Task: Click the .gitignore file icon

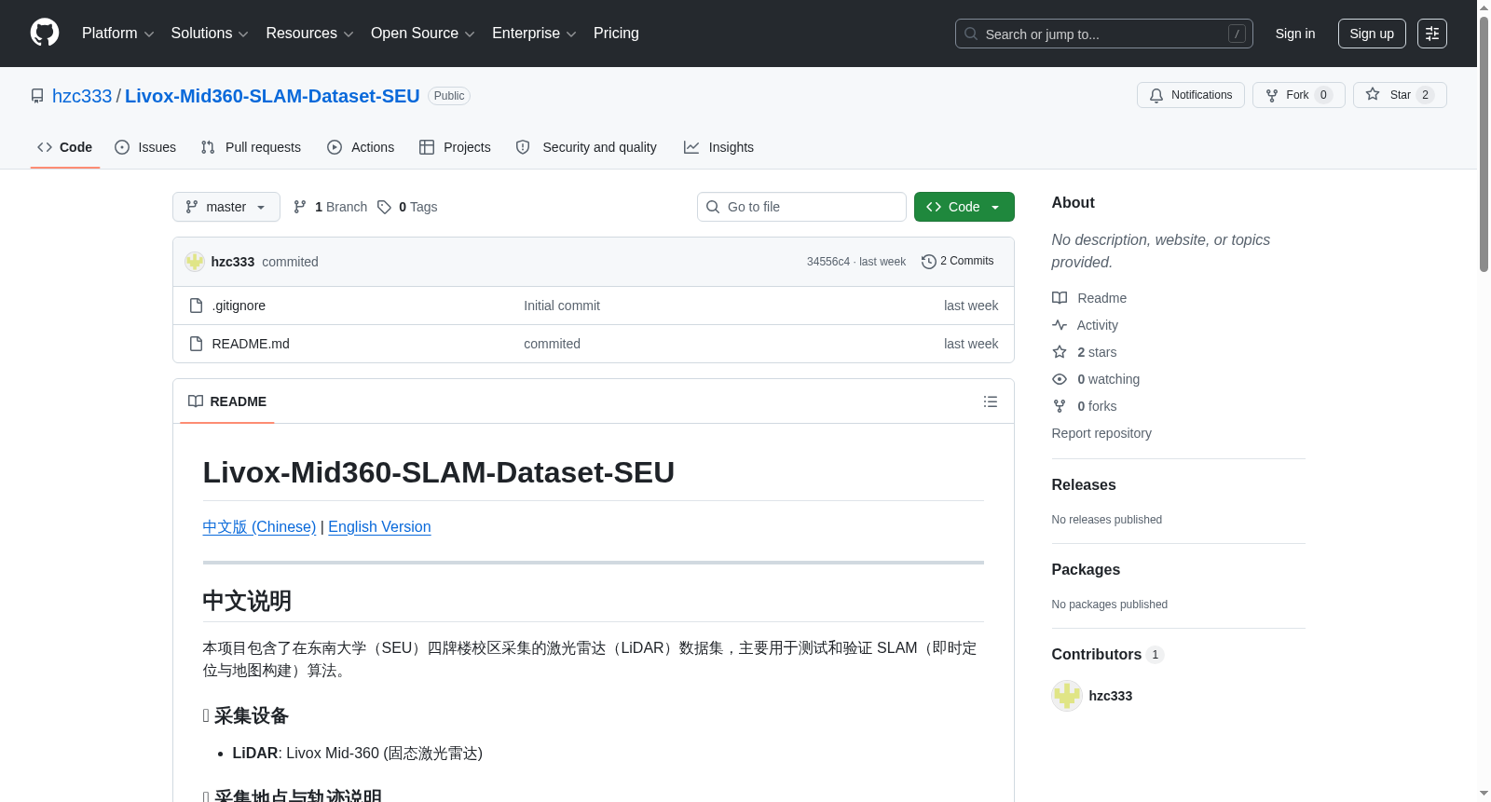Action: click(196, 306)
